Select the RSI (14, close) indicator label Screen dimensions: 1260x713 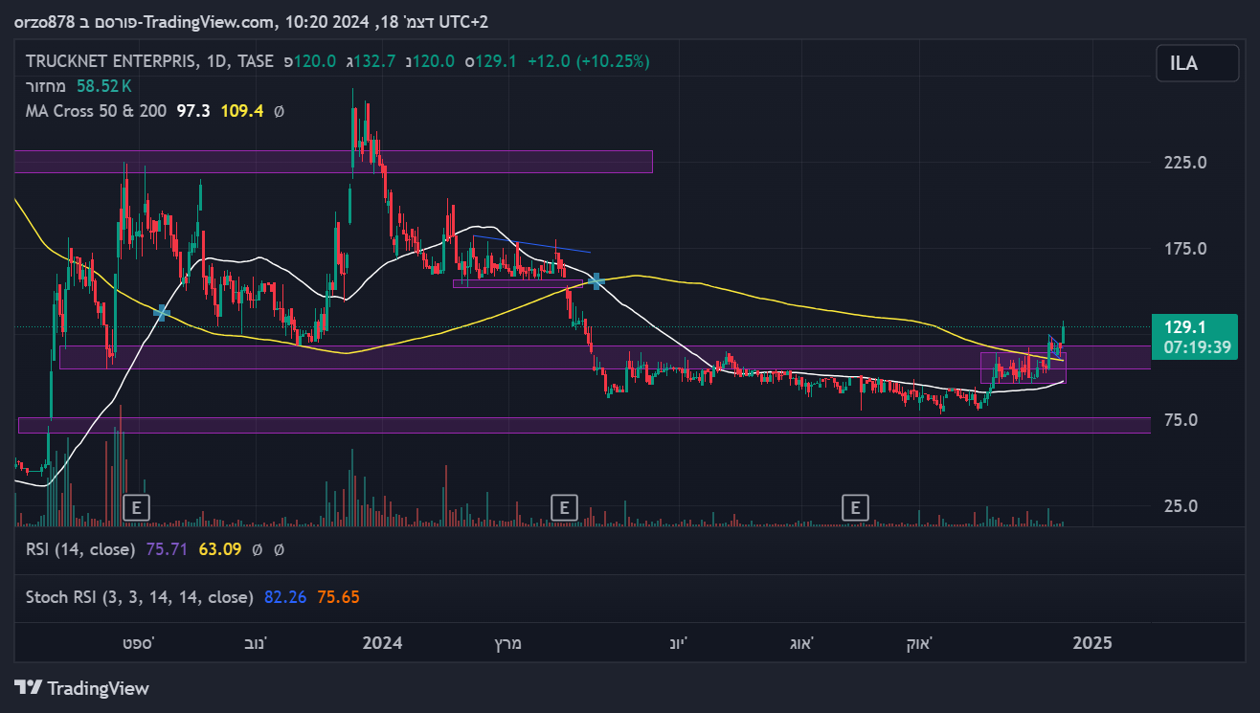click(x=81, y=549)
